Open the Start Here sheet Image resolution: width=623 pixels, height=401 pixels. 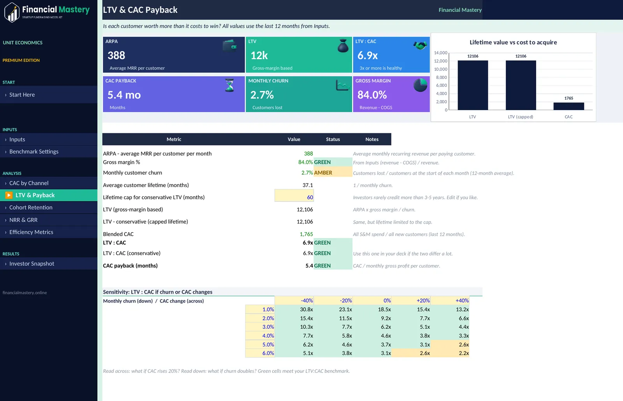coord(49,95)
